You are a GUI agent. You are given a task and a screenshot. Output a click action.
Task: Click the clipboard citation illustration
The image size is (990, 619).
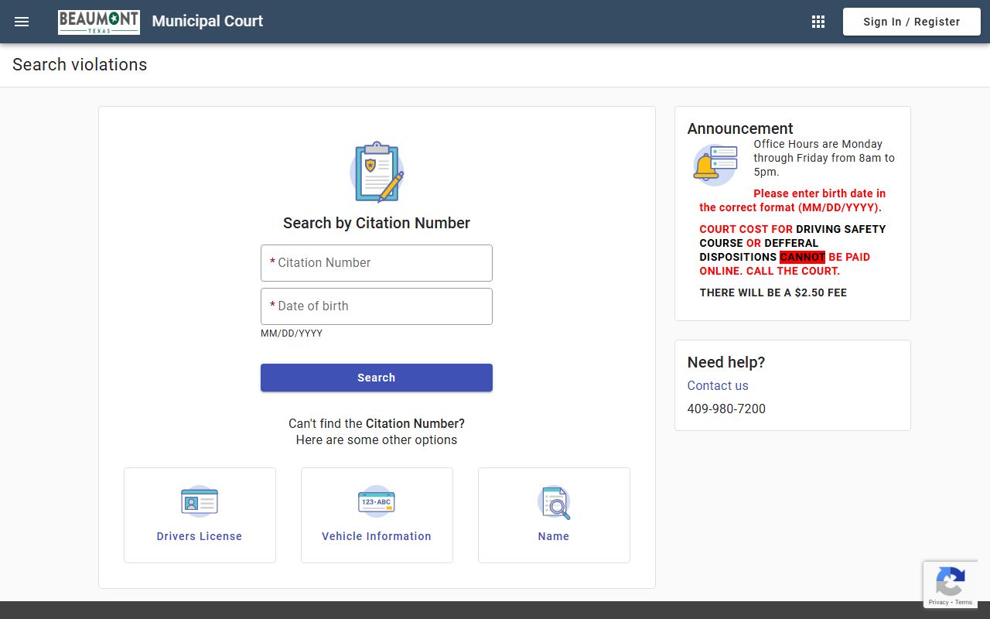377,172
